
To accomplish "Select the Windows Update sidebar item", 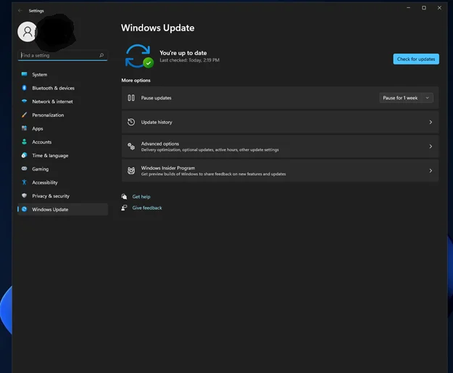I will click(62, 209).
